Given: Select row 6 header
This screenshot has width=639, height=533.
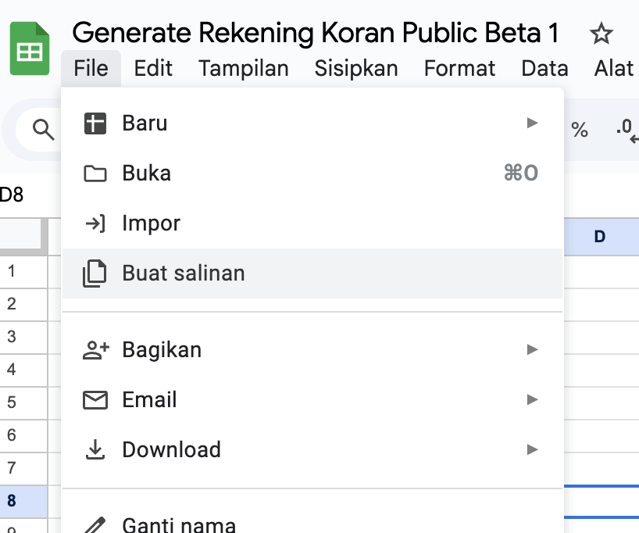Looking at the screenshot, I should (23, 435).
